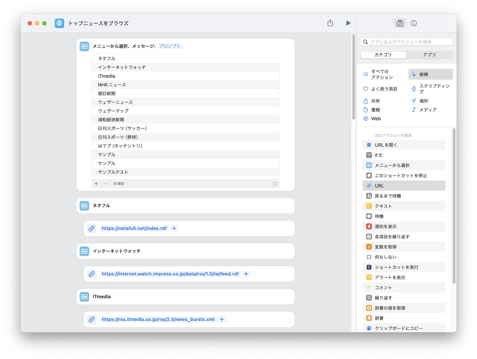
Task: Select 日刊スポーツ (サッカー) menu row
Action: click(185, 128)
